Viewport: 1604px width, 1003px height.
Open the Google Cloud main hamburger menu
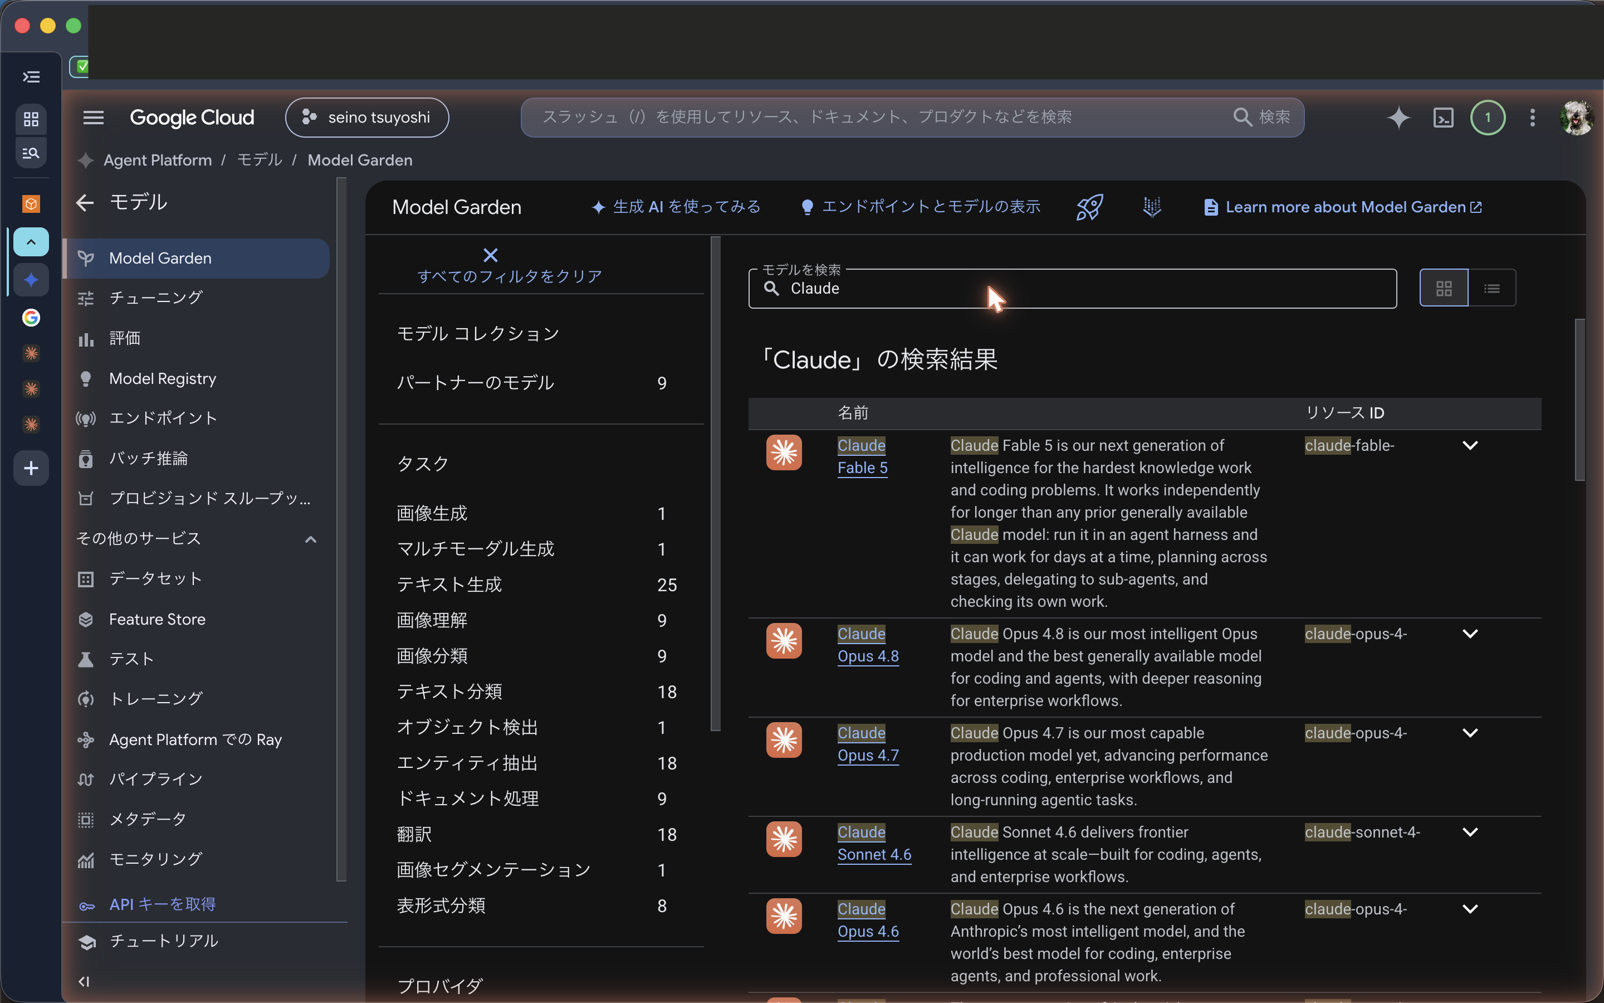(x=94, y=118)
